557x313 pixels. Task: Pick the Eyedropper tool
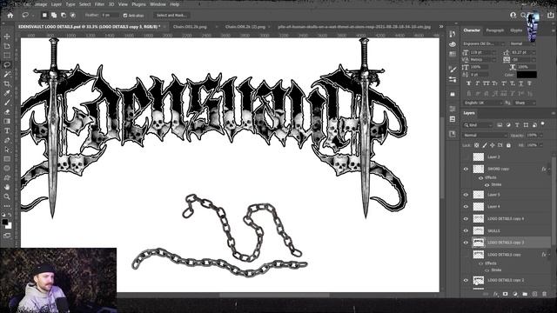7,93
